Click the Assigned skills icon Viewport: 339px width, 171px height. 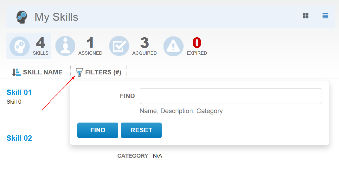pyautogui.click(x=65, y=46)
